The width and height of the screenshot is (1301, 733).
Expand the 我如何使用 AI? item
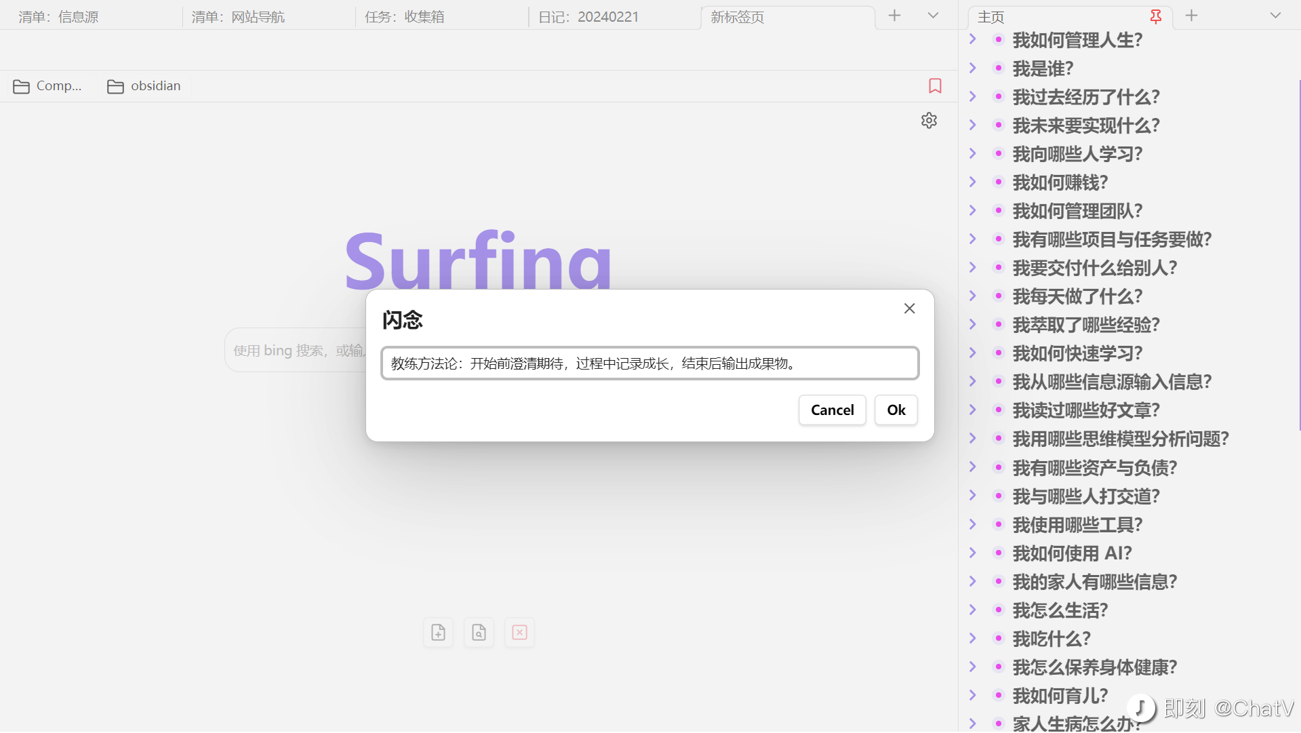click(x=973, y=553)
